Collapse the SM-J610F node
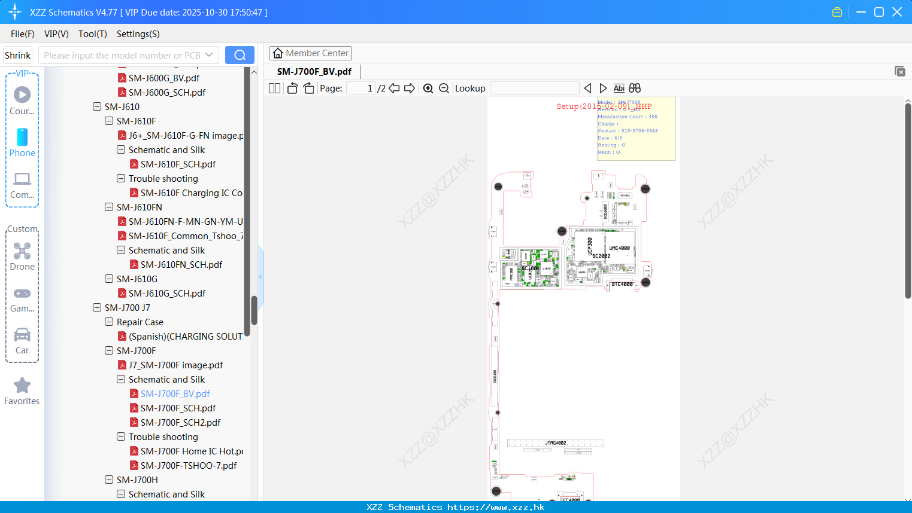Image resolution: width=912 pixels, height=513 pixels. (109, 121)
